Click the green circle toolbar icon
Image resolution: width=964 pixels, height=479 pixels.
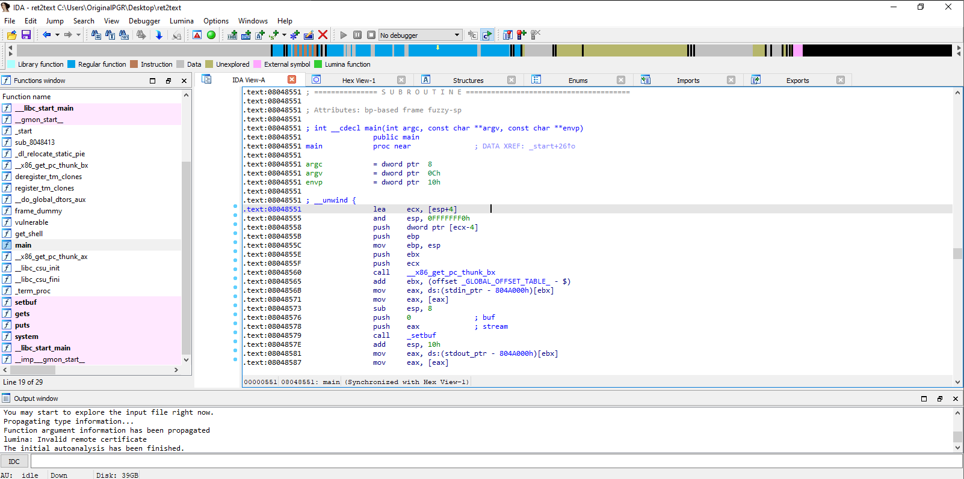pyautogui.click(x=211, y=35)
